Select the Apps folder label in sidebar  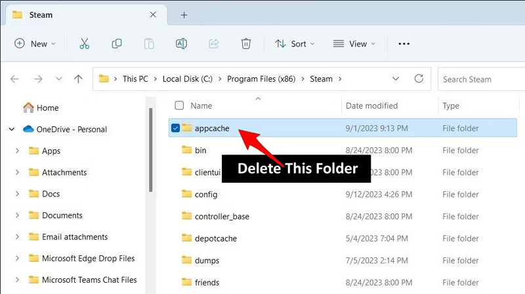click(51, 151)
